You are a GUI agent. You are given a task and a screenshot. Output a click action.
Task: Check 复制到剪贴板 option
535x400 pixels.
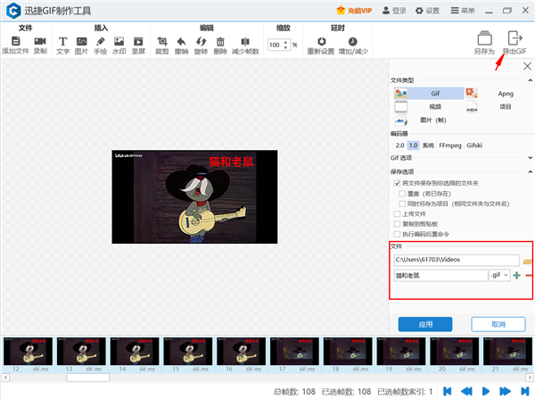(x=397, y=224)
